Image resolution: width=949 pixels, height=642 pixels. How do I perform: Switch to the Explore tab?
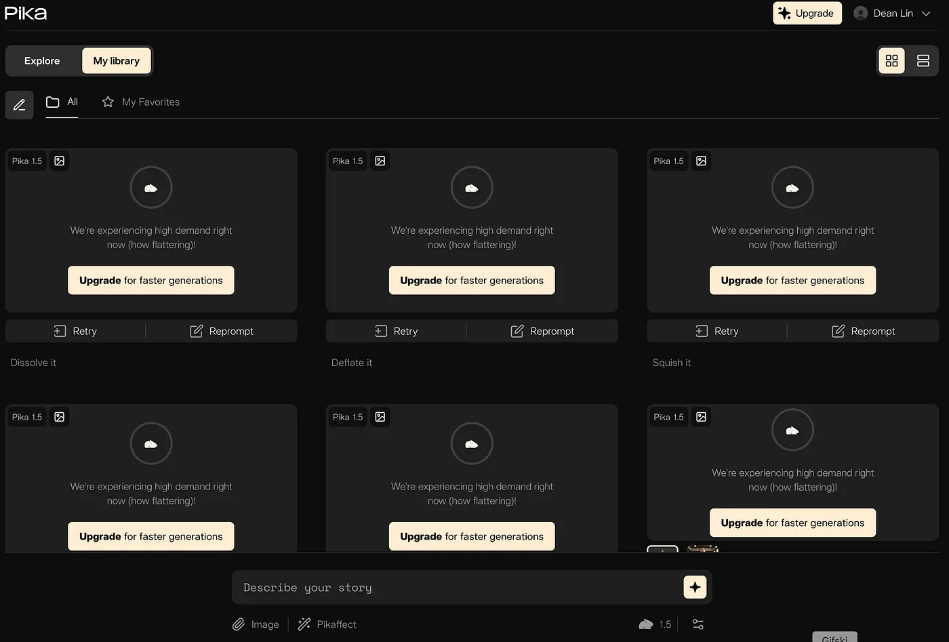[42, 61]
